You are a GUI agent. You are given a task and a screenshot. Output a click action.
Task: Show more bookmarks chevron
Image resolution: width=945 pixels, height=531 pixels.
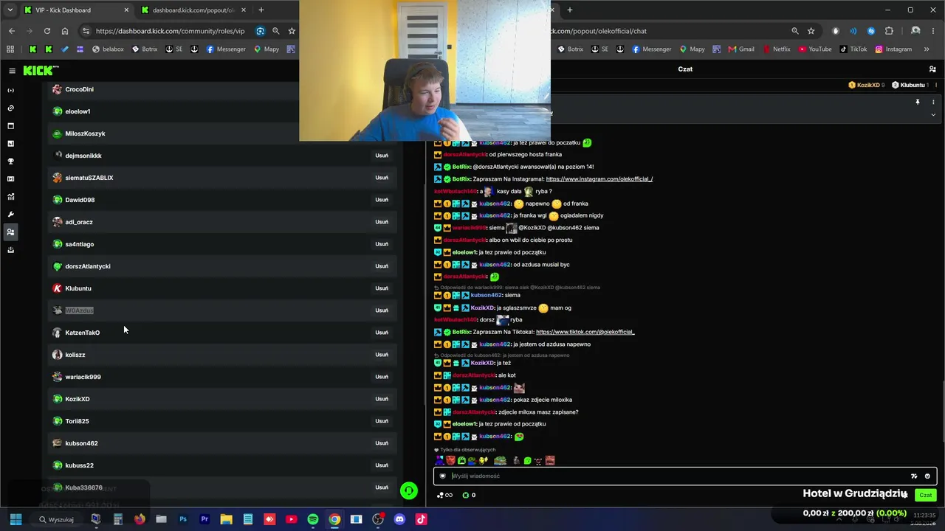coord(927,49)
